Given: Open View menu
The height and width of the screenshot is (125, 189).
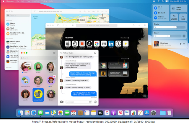Looking at the screenshot, I should pos(28,1).
